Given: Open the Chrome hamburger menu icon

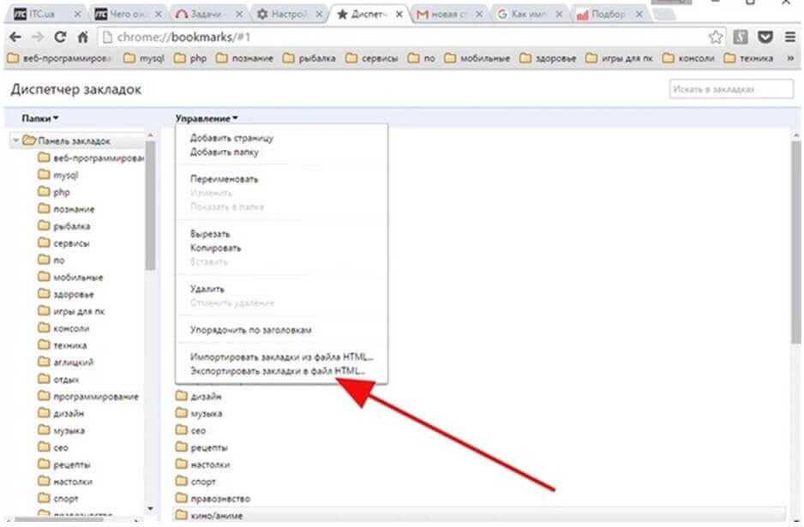Looking at the screenshot, I should [789, 37].
